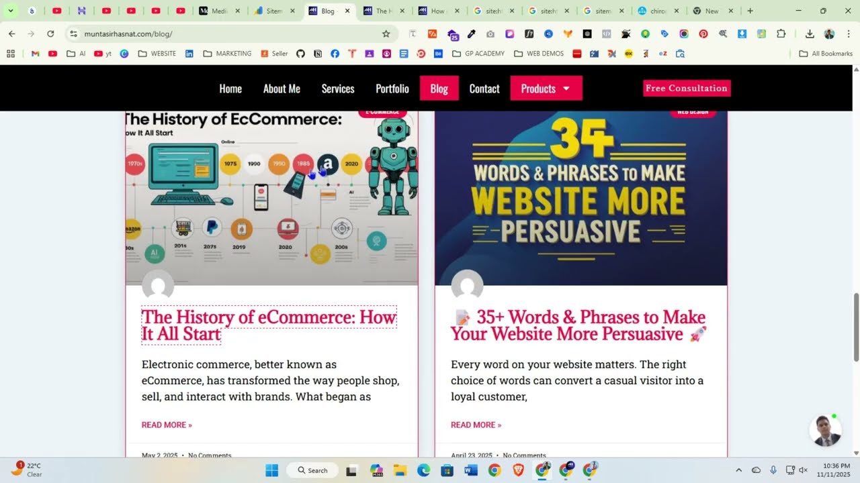The height and width of the screenshot is (483, 860).
Task: Toggle muted volume icon in system tray
Action: click(x=803, y=470)
